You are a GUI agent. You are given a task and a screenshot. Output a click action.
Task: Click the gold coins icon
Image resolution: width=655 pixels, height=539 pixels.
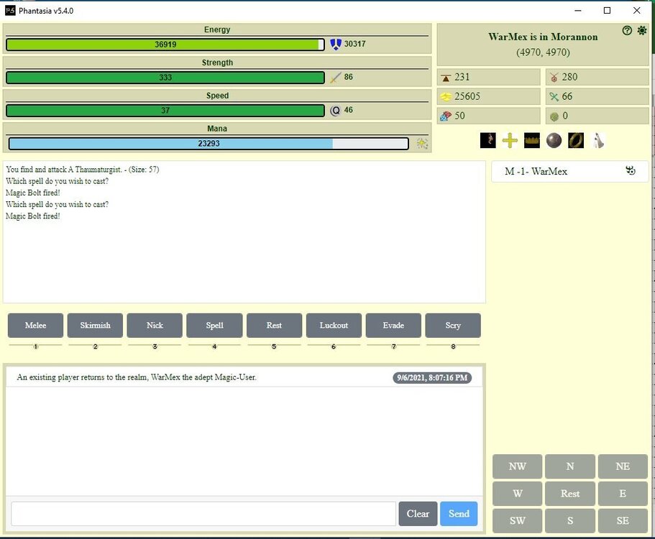[x=446, y=97]
